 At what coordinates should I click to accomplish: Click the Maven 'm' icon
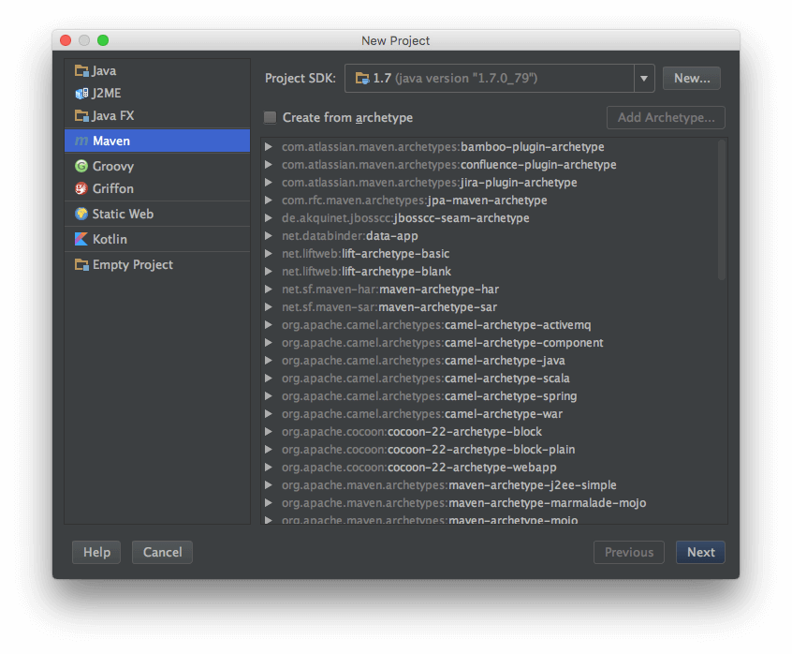click(81, 141)
